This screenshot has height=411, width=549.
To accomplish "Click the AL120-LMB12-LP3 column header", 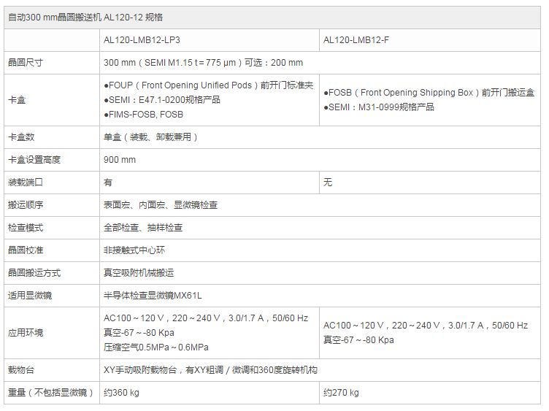I will pos(142,40).
